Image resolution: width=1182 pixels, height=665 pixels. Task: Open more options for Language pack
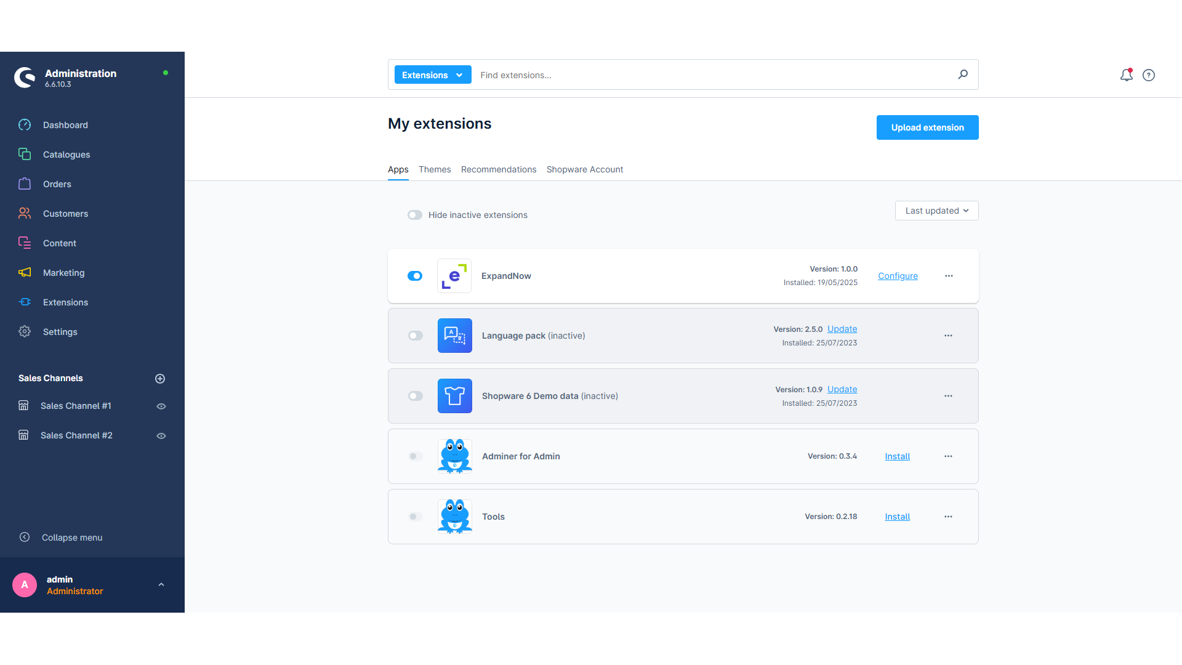[x=948, y=336]
